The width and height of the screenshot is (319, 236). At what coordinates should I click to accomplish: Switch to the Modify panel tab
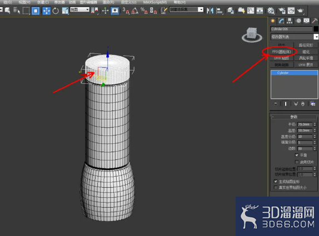click(281, 21)
